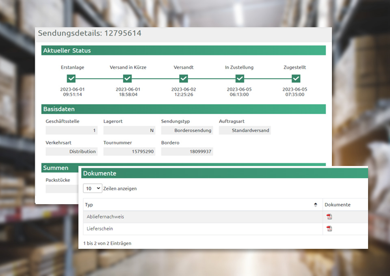Click the Sendungstyp field Borderosendung
Viewport: 390px width, 276px height.
pos(187,130)
